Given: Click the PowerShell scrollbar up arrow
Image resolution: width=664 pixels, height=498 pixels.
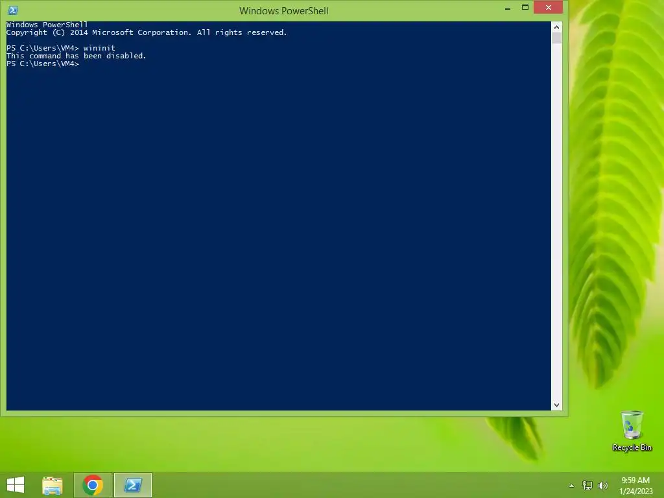Looking at the screenshot, I should coord(556,27).
